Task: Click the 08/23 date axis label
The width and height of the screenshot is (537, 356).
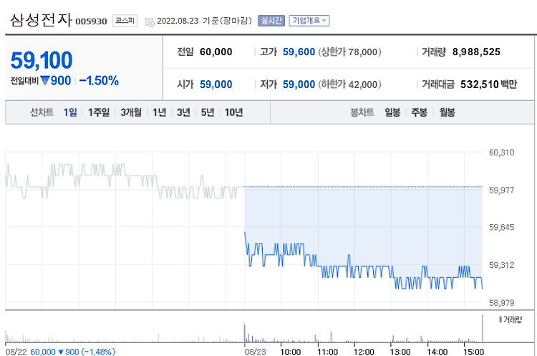Action: tap(255, 352)
